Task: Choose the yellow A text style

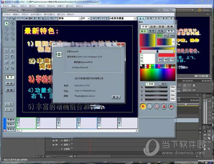Action: (143, 106)
